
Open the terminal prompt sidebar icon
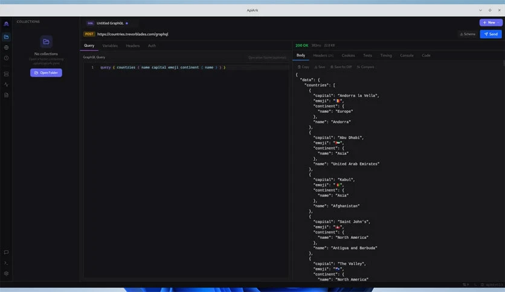click(6, 263)
